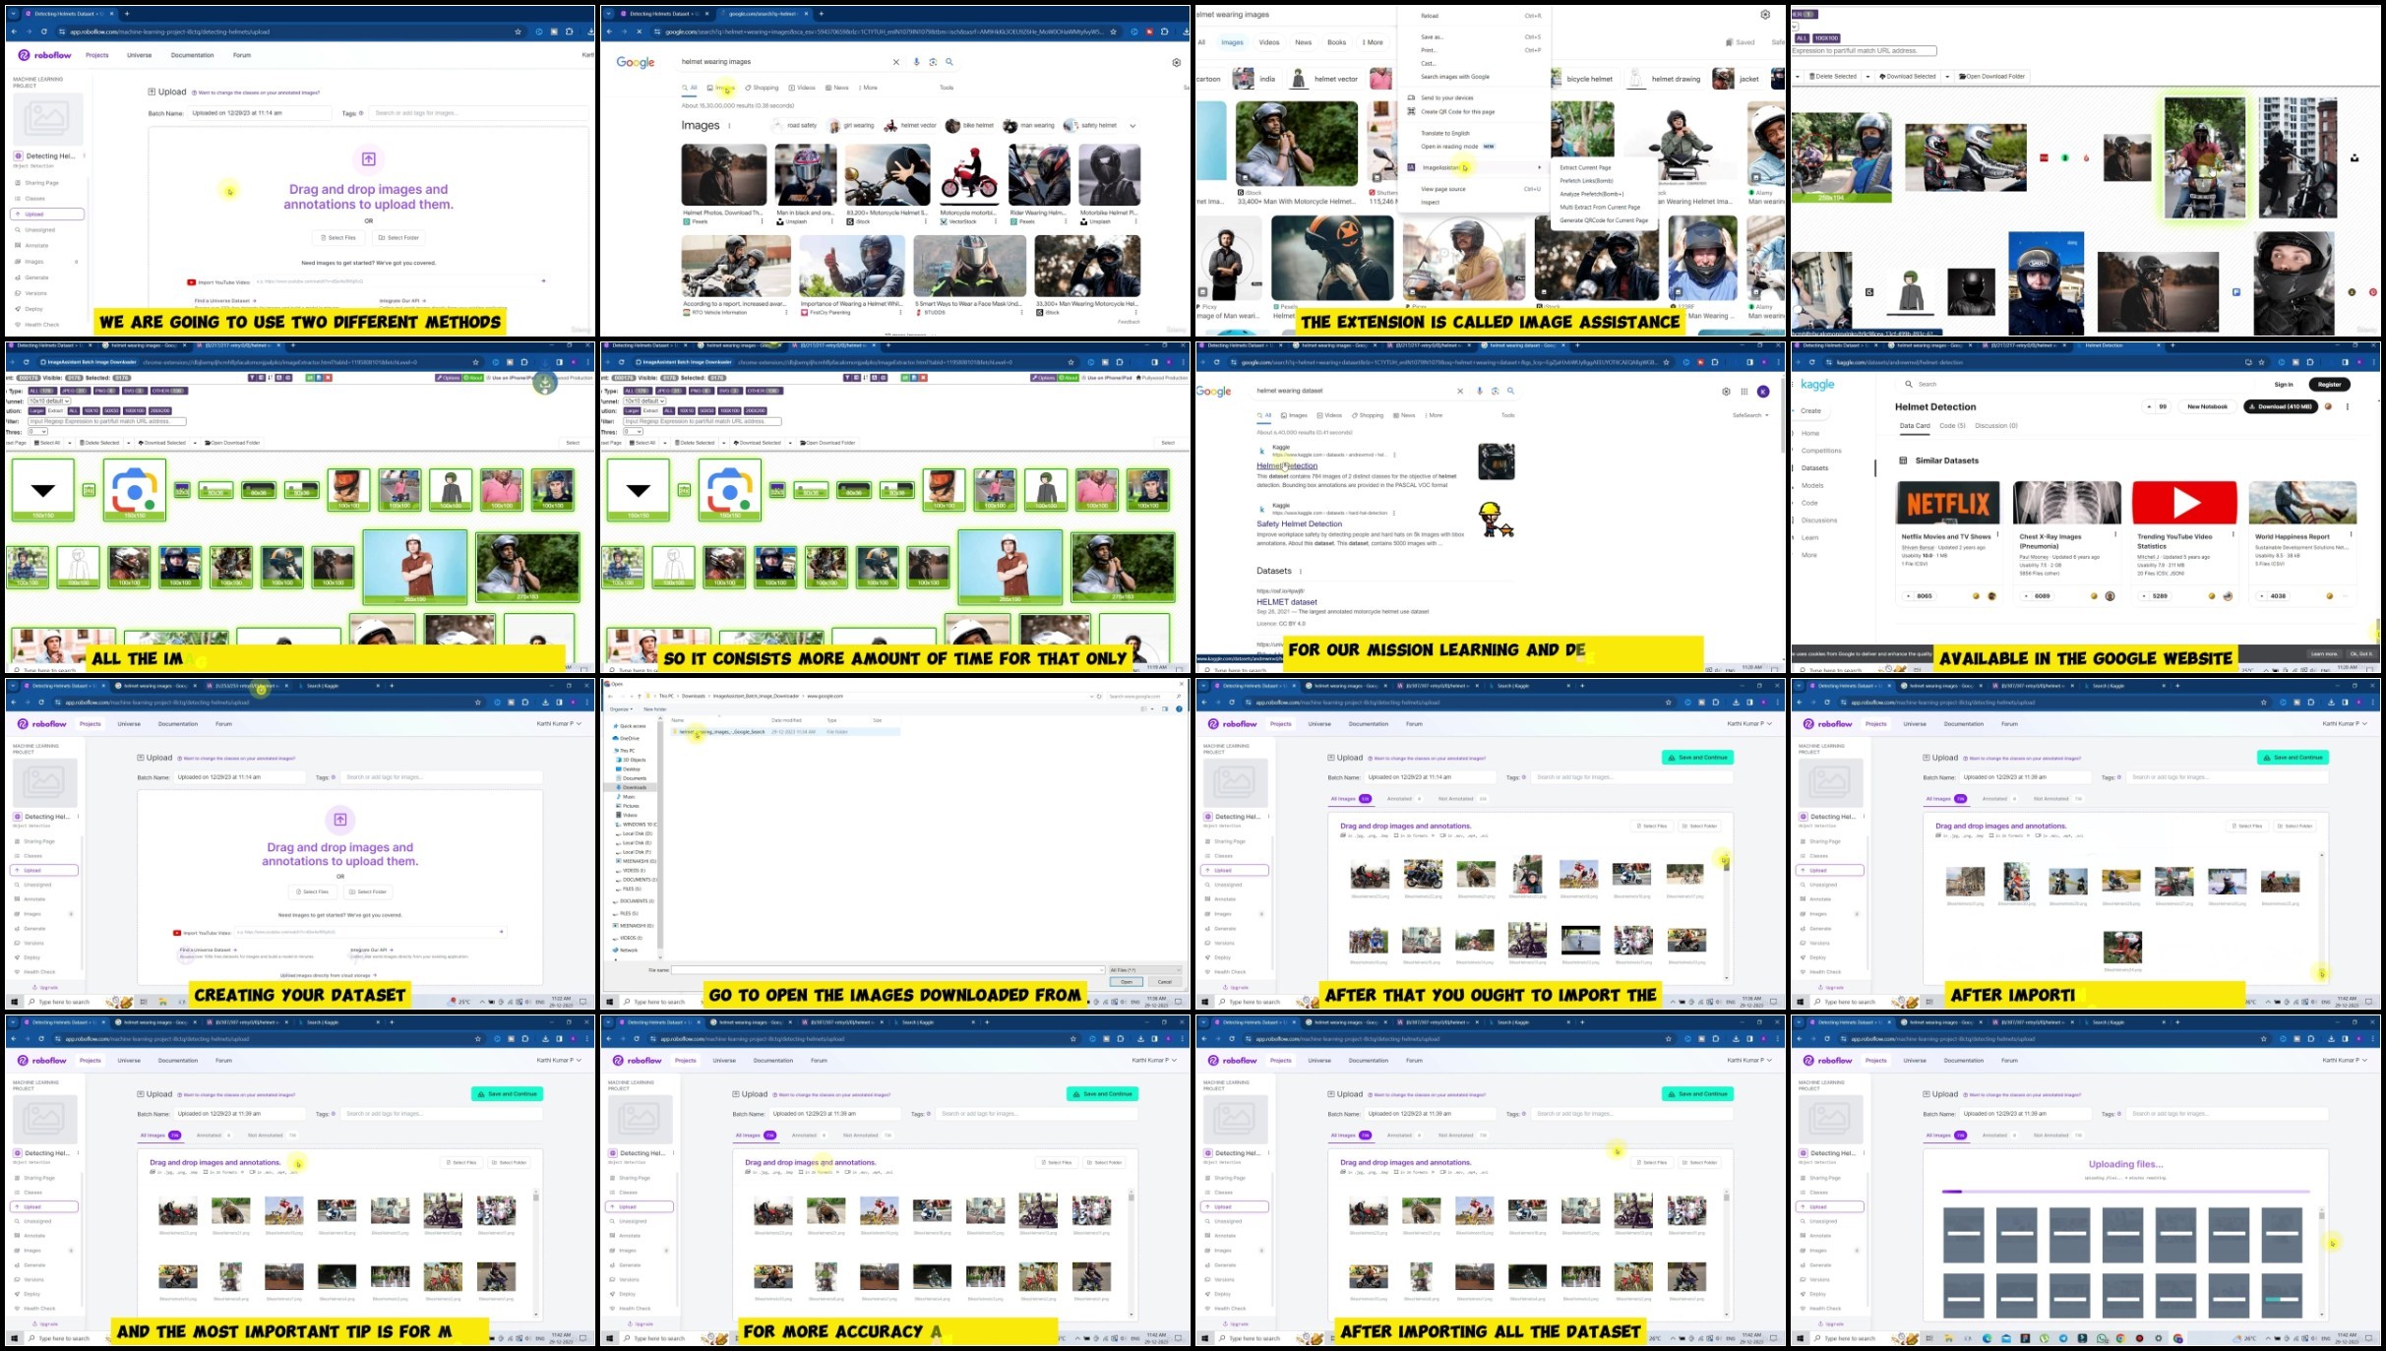Click the preview pane icon in Open dialog
The image size is (2386, 1351).
(1164, 708)
